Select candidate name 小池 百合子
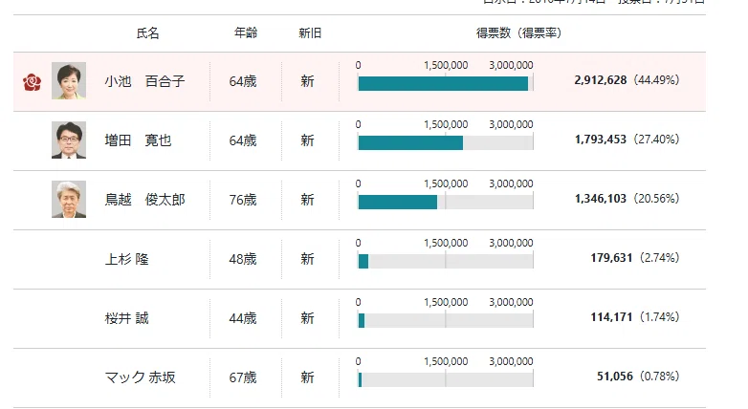The image size is (748, 409). point(144,81)
